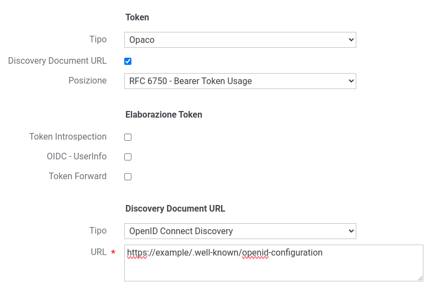
Task: Click the OIDC - UserInfo label text
Action: tap(76, 156)
